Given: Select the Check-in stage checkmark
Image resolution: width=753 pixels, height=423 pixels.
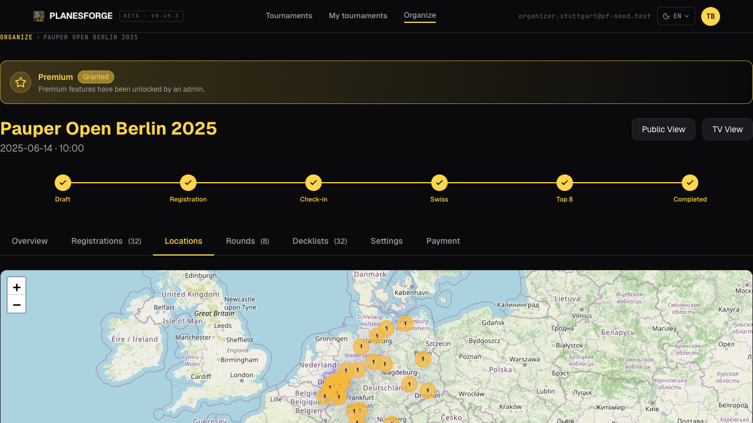Looking at the screenshot, I should click(x=314, y=183).
